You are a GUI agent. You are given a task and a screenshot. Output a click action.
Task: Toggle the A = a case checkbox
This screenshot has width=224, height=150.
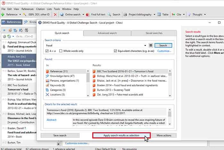tap(48, 51)
